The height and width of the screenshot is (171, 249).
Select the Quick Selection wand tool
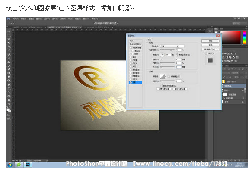click(9, 43)
